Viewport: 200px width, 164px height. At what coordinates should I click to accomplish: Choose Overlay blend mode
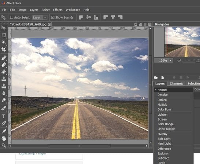173,134
